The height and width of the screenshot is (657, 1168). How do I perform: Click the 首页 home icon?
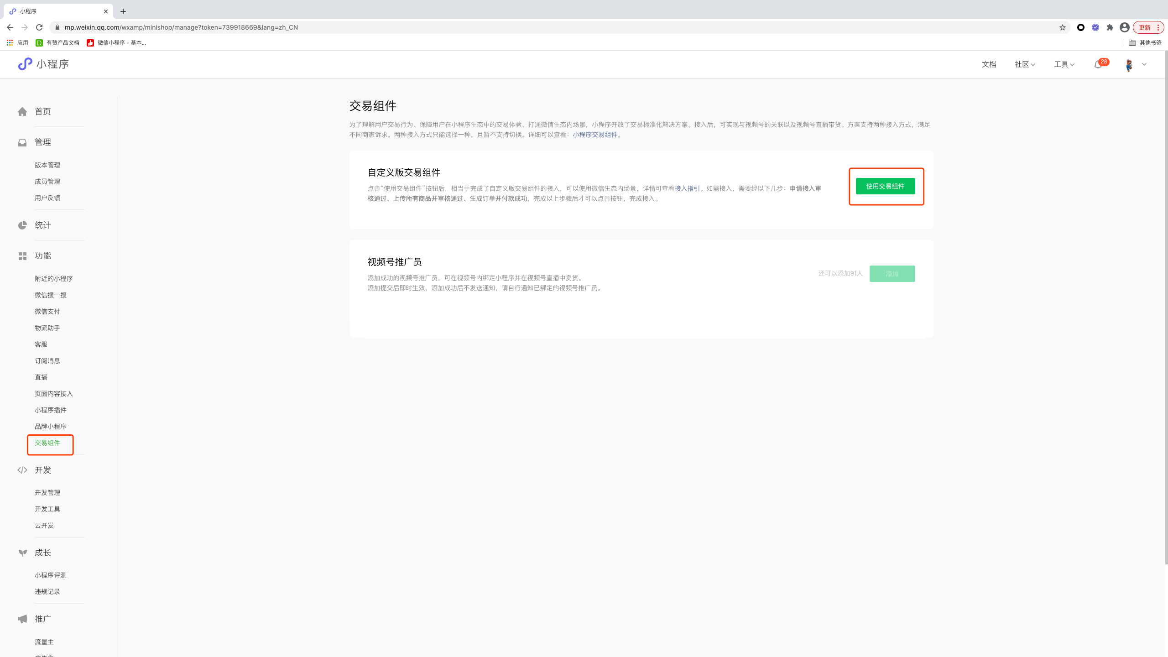[x=22, y=112]
